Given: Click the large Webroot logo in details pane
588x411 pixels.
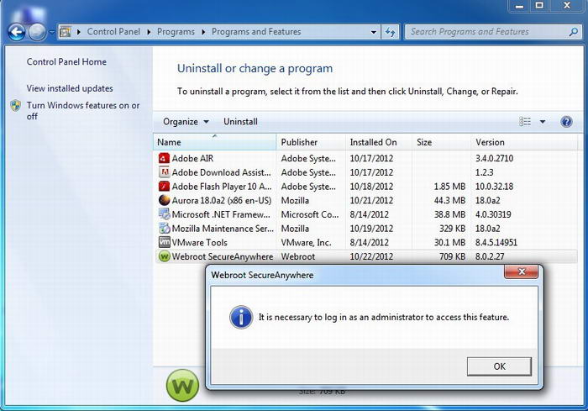Looking at the screenshot, I should coord(182,385).
